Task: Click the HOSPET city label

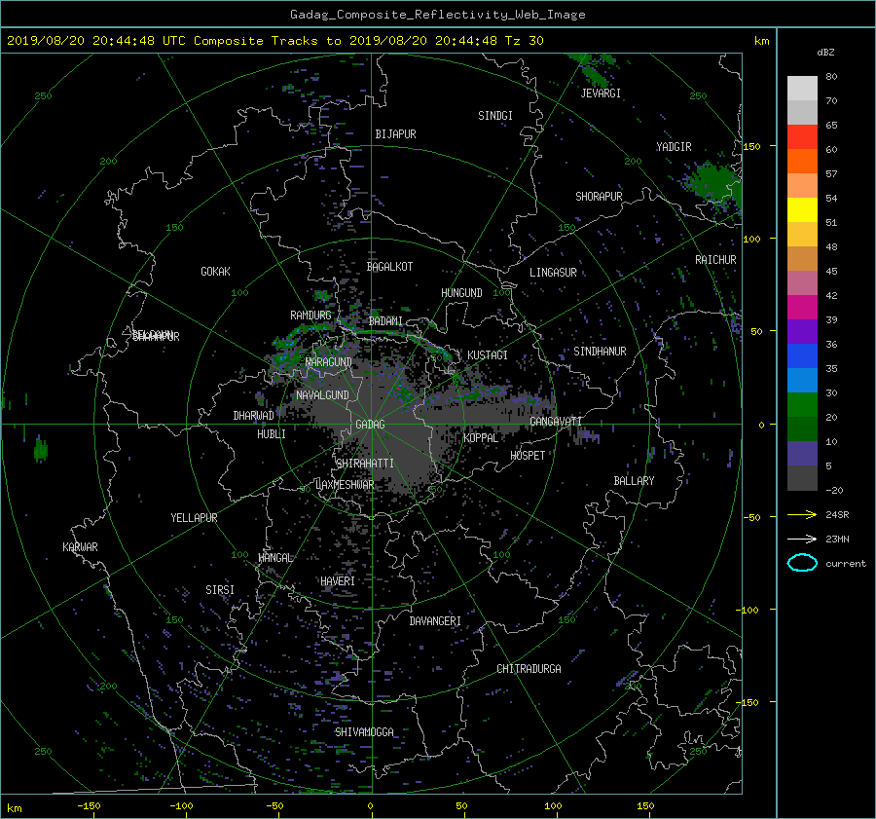Action: pos(528,456)
